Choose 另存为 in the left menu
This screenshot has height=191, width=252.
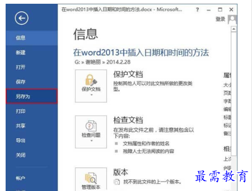tap(32, 97)
